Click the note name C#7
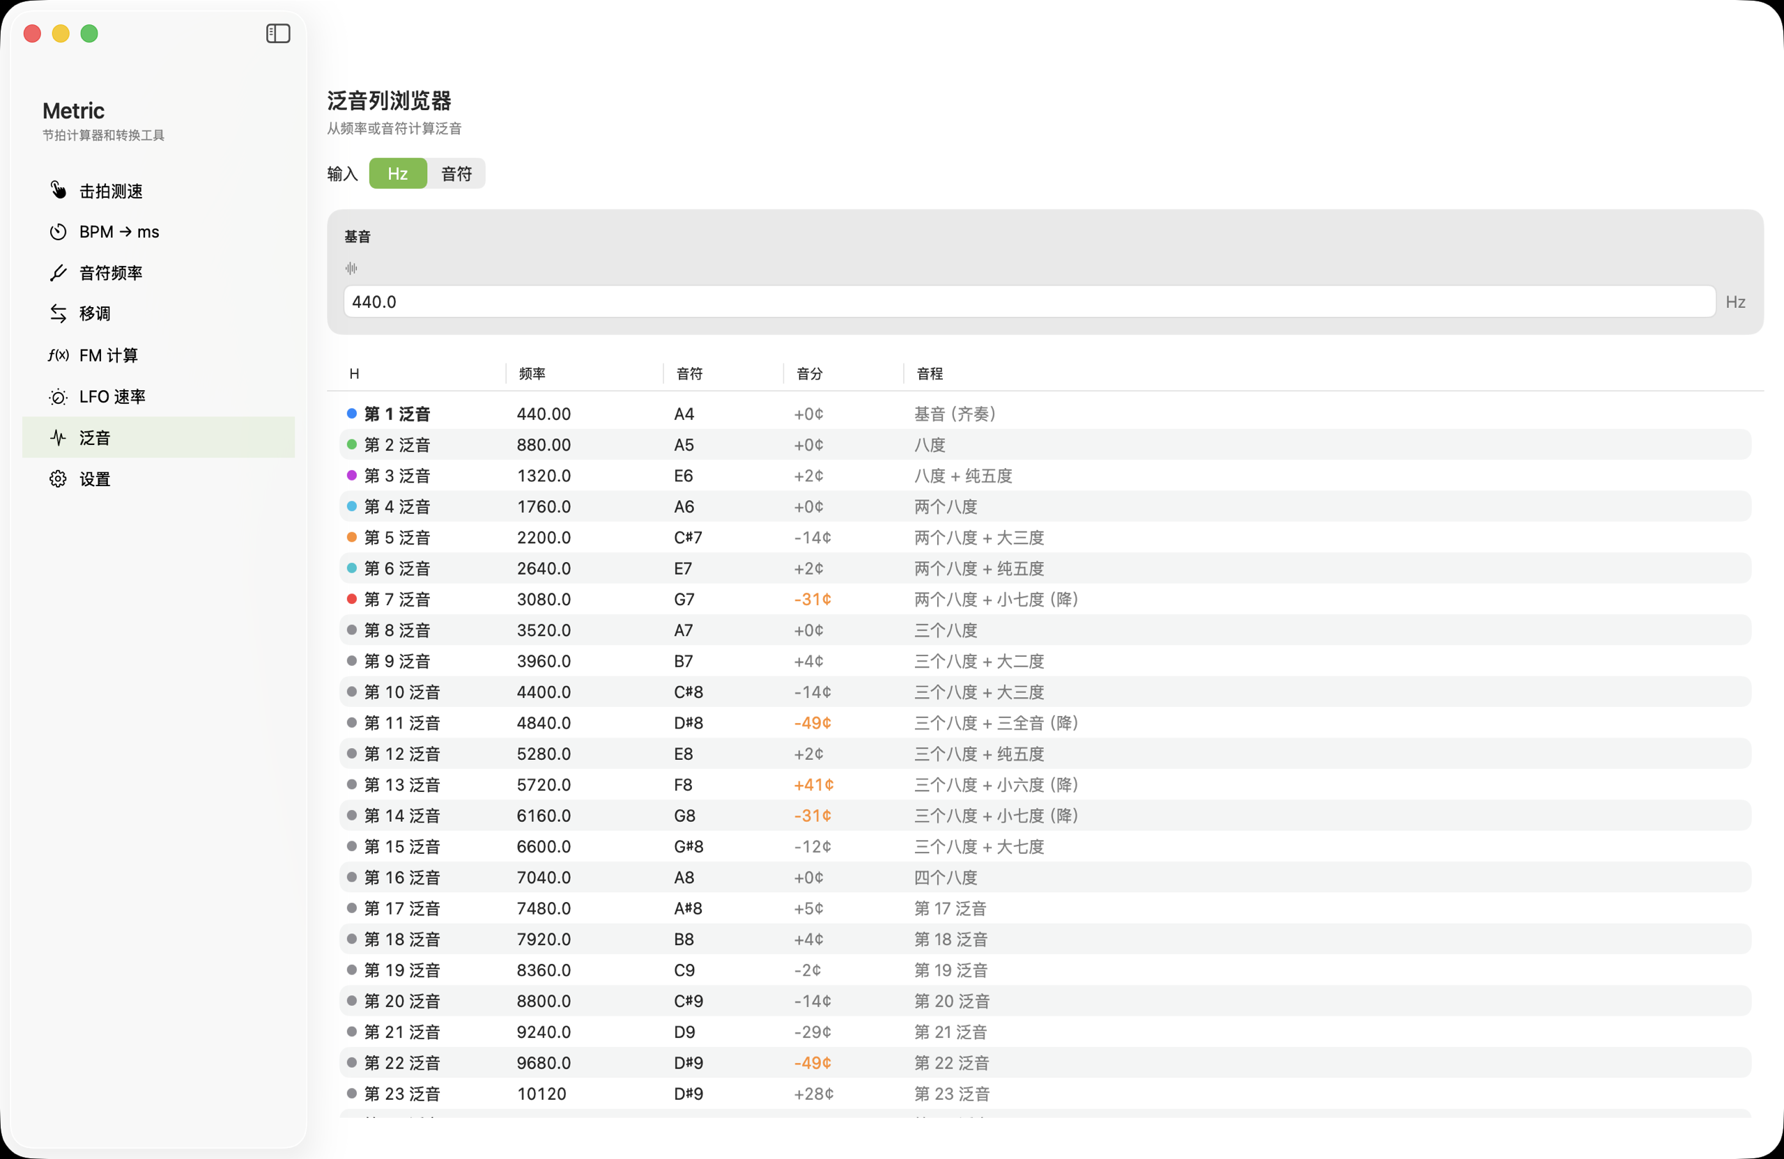This screenshot has width=1784, height=1159. pyautogui.click(x=688, y=538)
